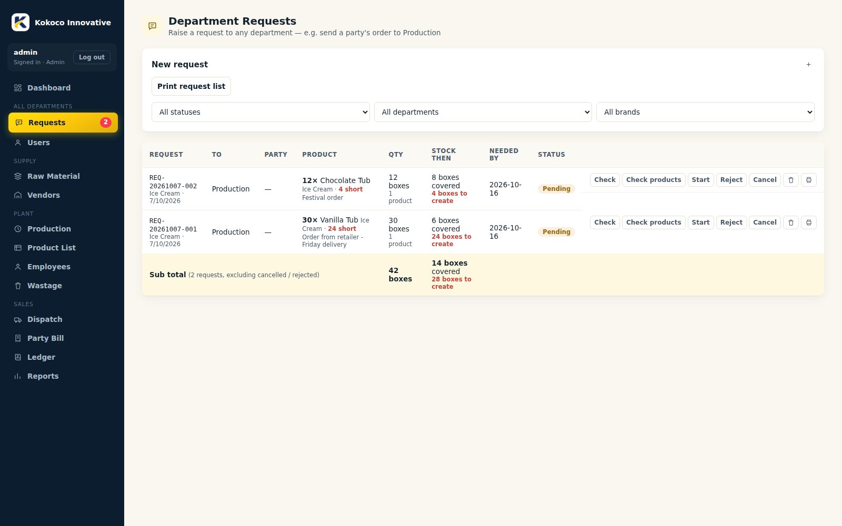Open Product List via its icon

pos(18,248)
